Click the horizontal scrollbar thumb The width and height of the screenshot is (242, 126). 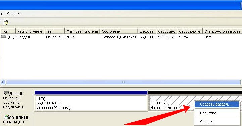(x=123, y=82)
